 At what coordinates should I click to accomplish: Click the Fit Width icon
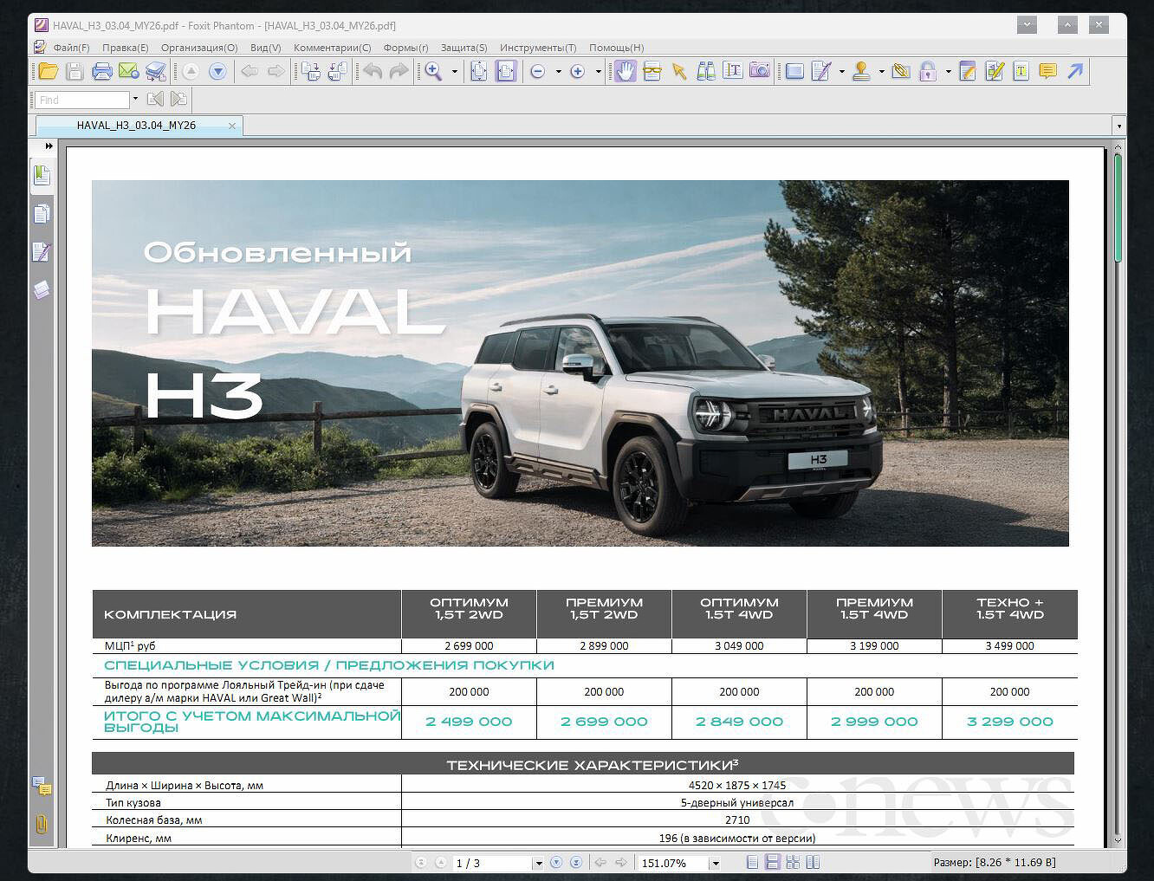pos(506,72)
